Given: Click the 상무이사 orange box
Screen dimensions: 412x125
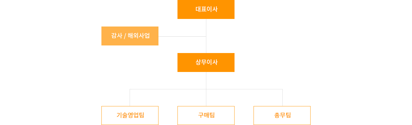Looking at the screenshot, I should click(x=206, y=62).
